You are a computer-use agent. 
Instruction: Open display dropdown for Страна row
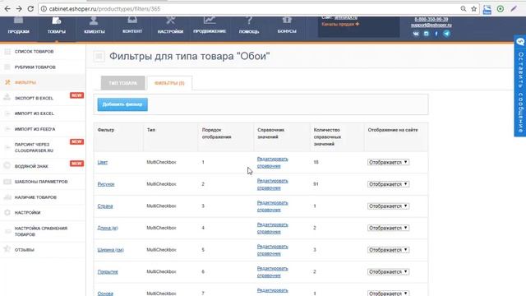pyautogui.click(x=388, y=206)
